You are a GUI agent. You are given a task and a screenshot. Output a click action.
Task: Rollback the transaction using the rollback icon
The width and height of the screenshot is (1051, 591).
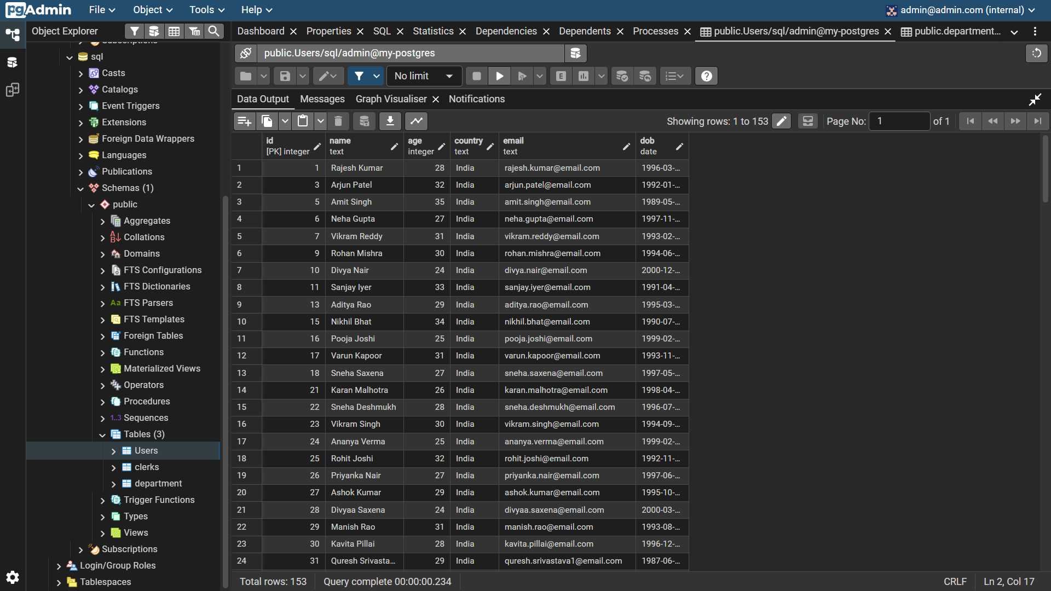(645, 76)
